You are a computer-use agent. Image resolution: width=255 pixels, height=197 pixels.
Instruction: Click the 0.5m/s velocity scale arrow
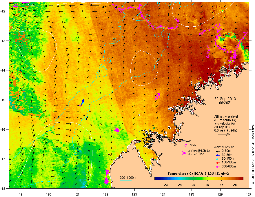coord(224,134)
